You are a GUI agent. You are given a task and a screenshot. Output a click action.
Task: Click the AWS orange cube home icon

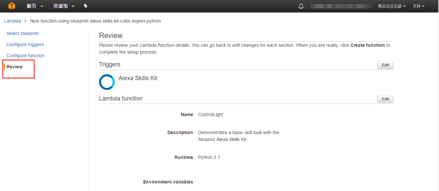(x=12, y=6)
